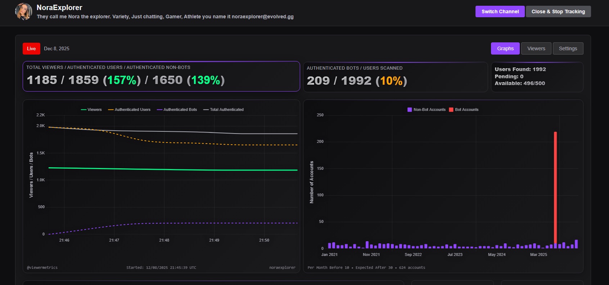The width and height of the screenshot is (609, 285).
Task: Open the Graphs tab
Action: [x=505, y=48]
